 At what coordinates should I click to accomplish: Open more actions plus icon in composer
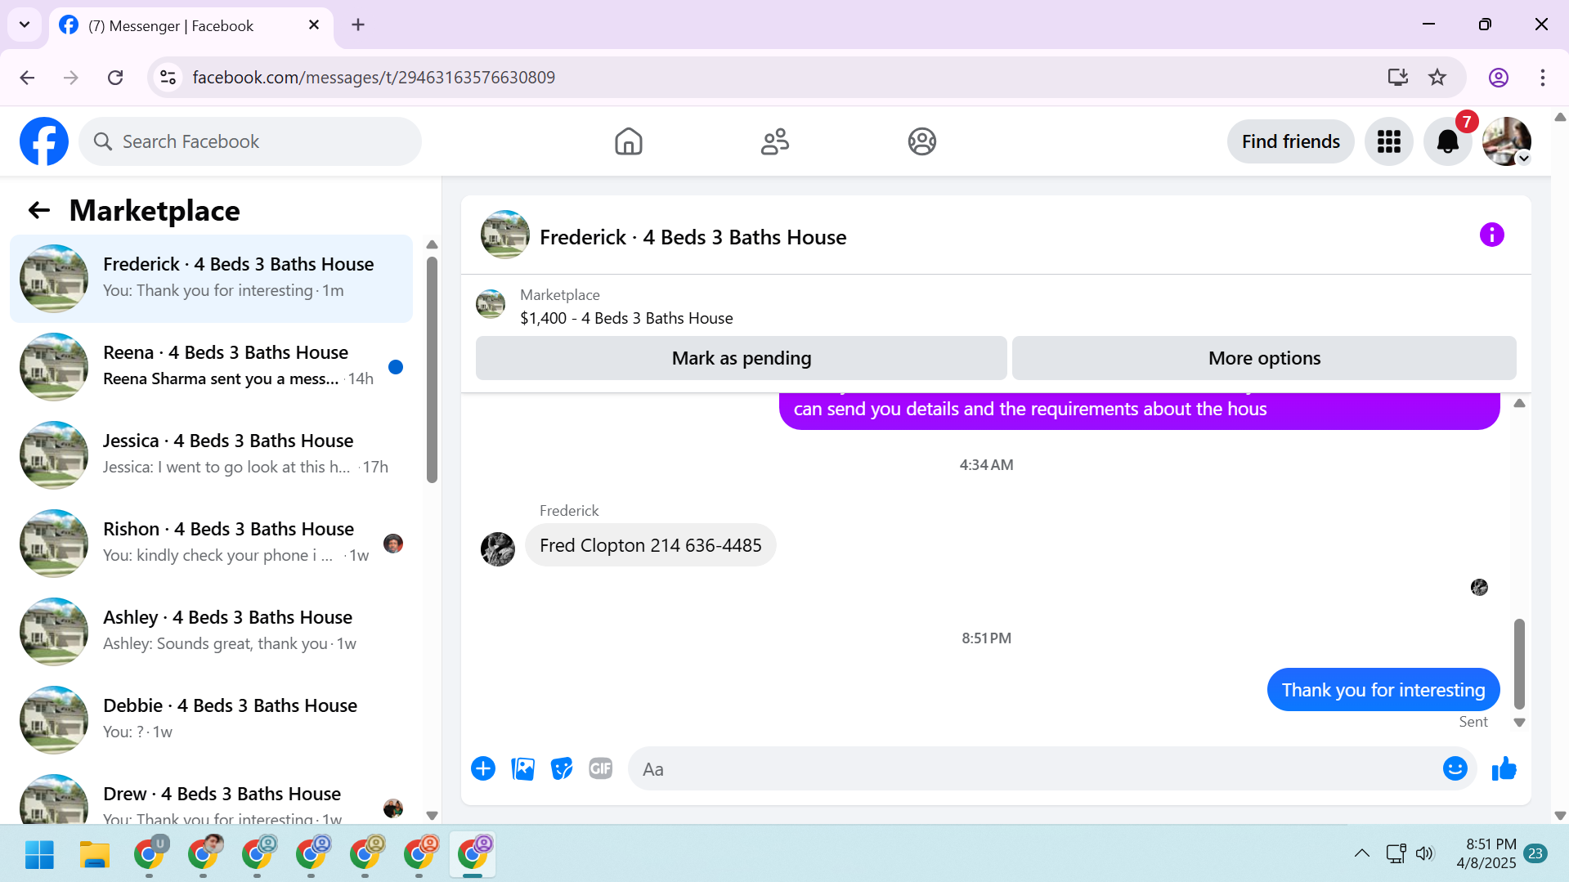pos(483,768)
